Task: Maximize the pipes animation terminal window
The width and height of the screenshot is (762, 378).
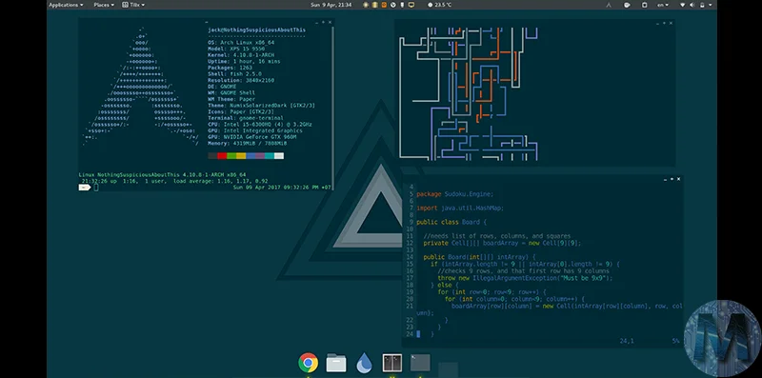Action: pos(664,23)
